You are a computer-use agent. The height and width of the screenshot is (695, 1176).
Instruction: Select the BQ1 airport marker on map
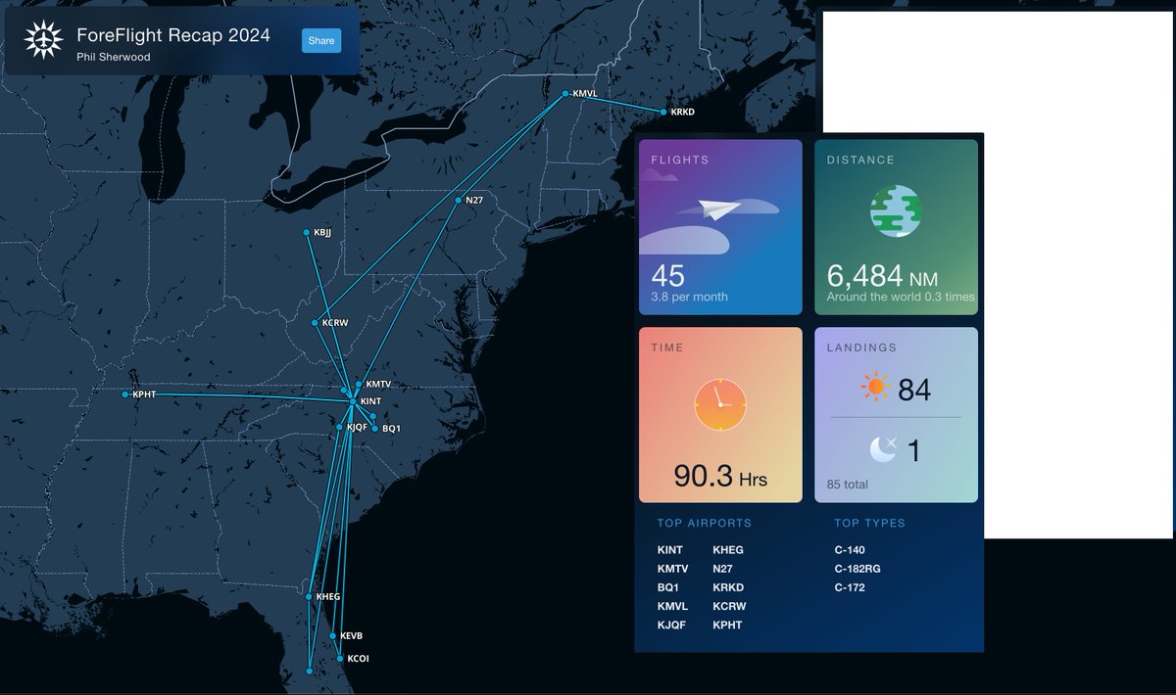coord(374,428)
